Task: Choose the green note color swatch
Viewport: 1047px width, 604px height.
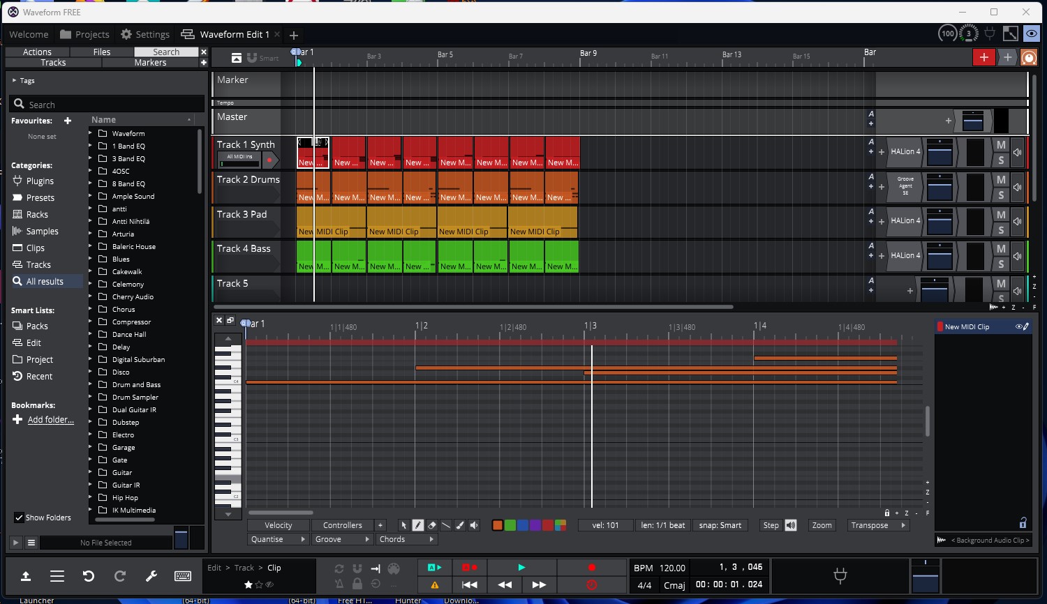Action: [x=510, y=525]
